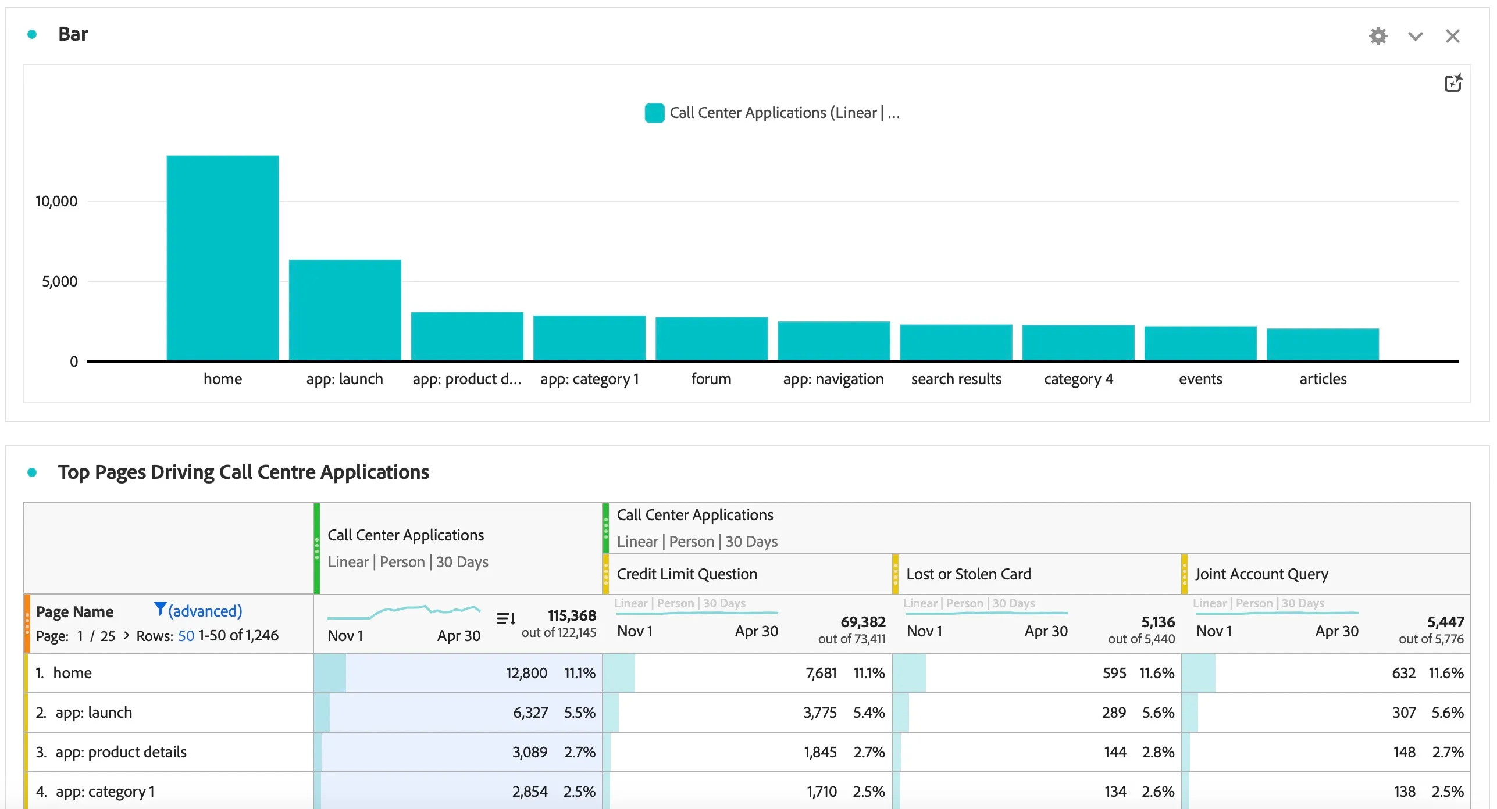The height and width of the screenshot is (809, 1497).
Task: Click dot beside Top Pages title
Action: point(32,472)
